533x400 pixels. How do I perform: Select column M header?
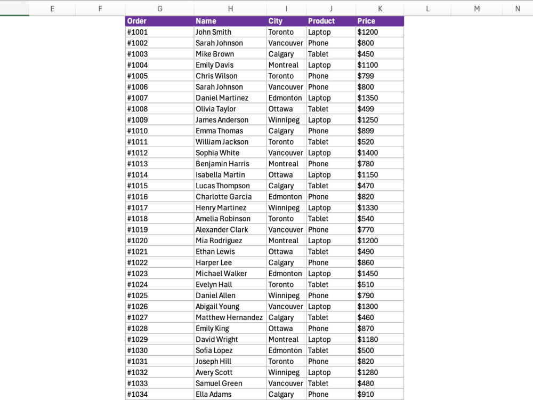pyautogui.click(x=477, y=9)
